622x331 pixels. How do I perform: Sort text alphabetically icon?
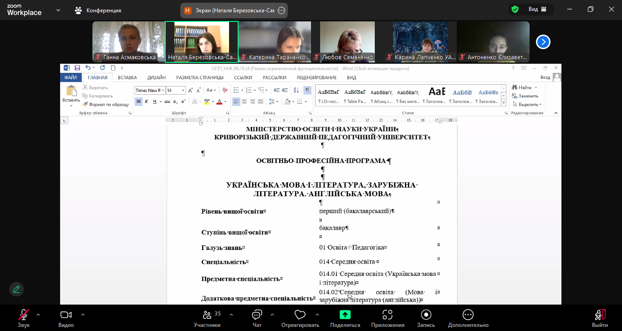point(296,90)
